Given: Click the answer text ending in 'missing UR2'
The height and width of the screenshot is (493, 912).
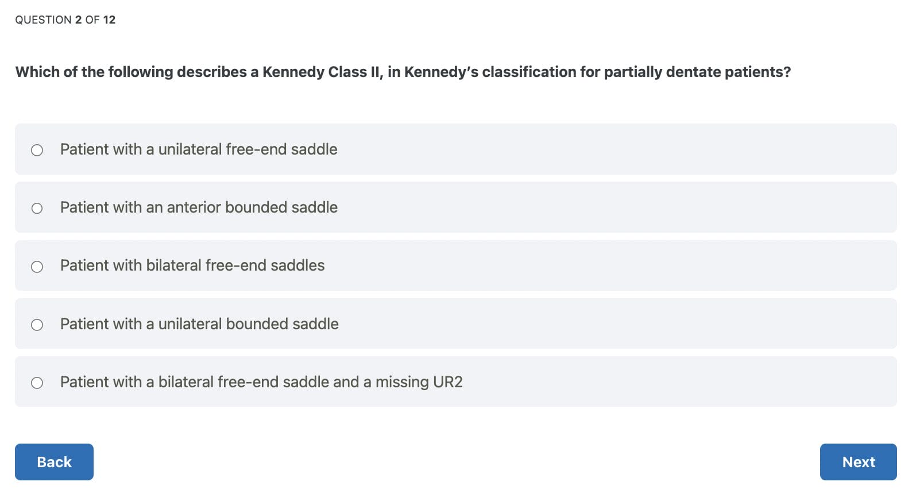Looking at the screenshot, I should [261, 382].
